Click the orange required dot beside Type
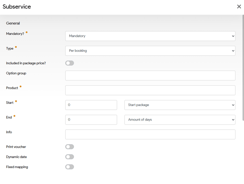 [x=16, y=47]
